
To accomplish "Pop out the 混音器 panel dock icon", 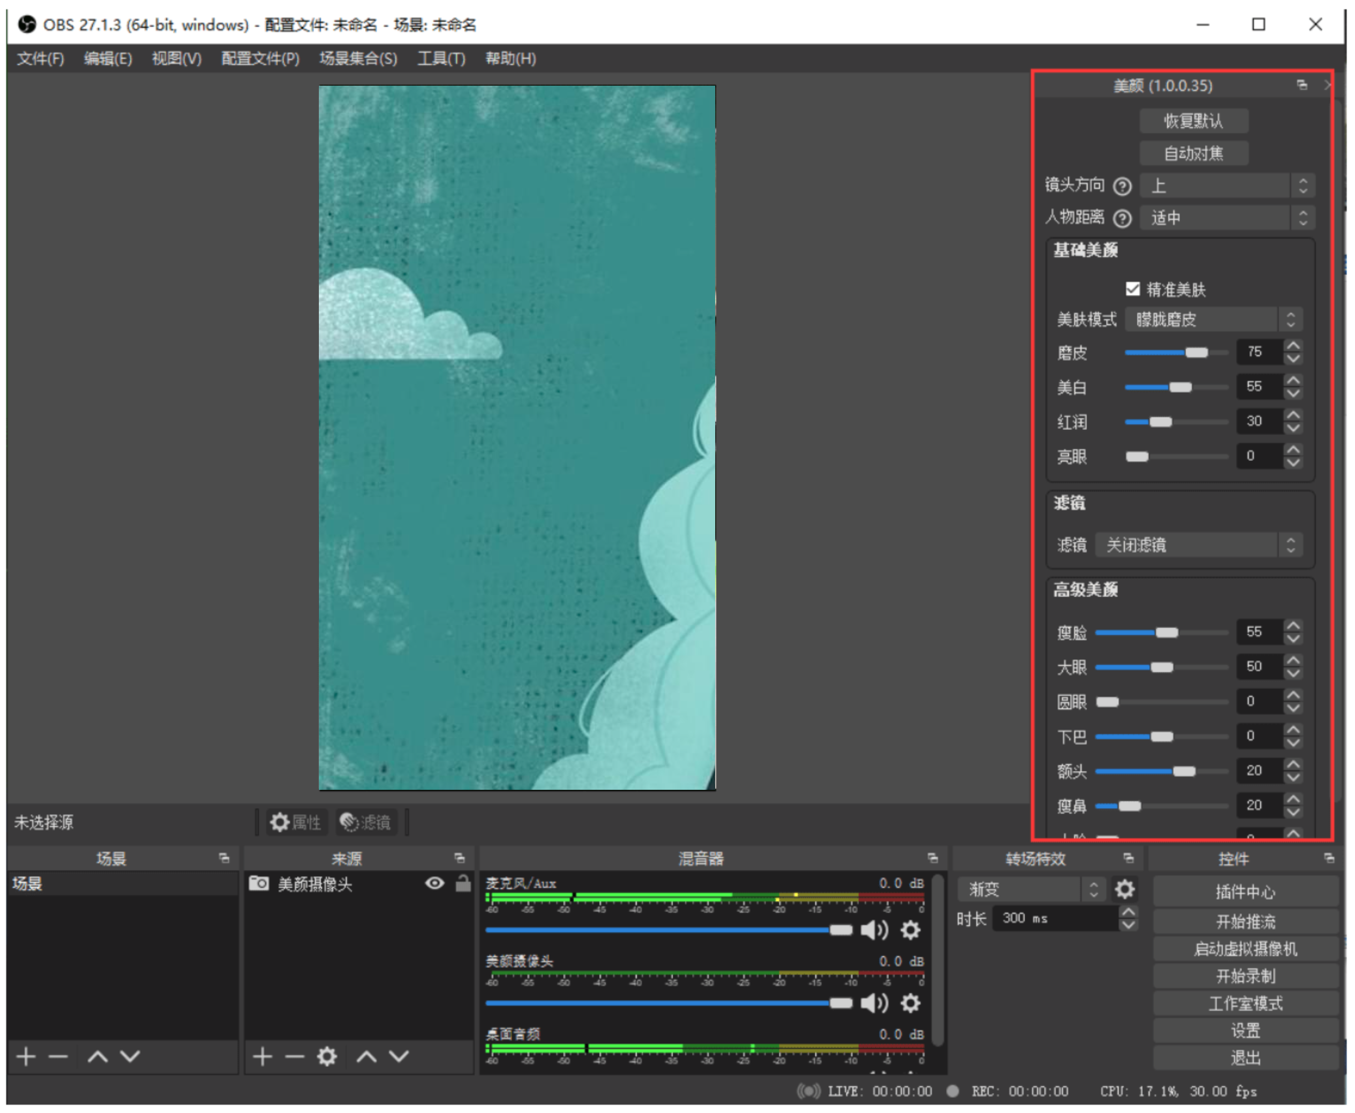I will click(x=933, y=858).
